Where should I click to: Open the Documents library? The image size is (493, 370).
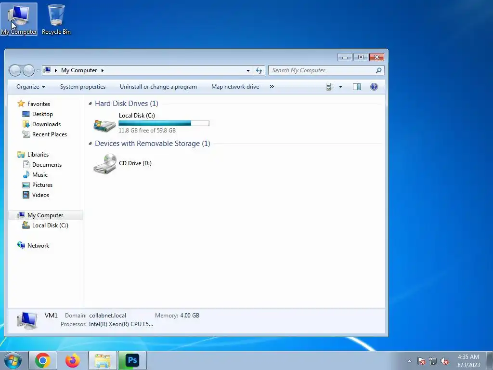(x=47, y=165)
